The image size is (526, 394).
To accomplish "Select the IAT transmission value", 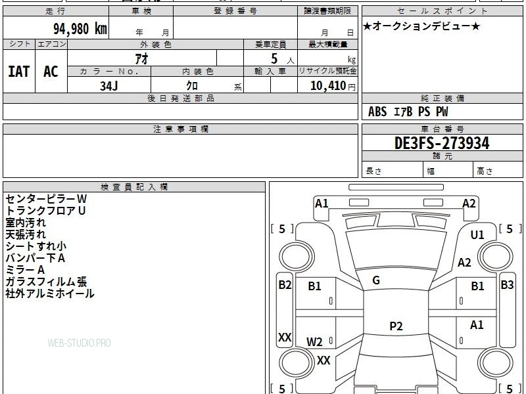I will (19, 72).
